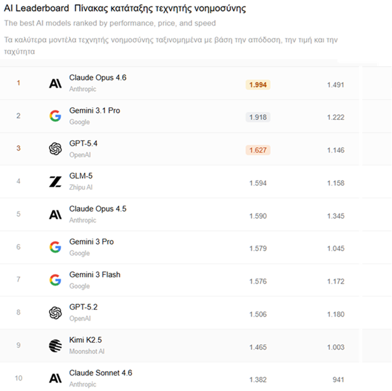Click the OpenAI logo beside GPT-5.2
392x391 pixels.
(x=55, y=312)
